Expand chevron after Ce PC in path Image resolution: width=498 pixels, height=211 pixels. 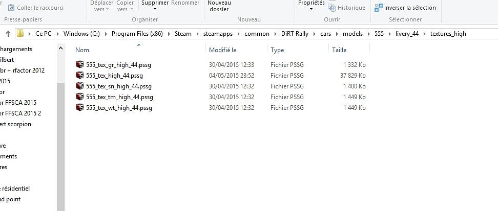[x=58, y=34]
